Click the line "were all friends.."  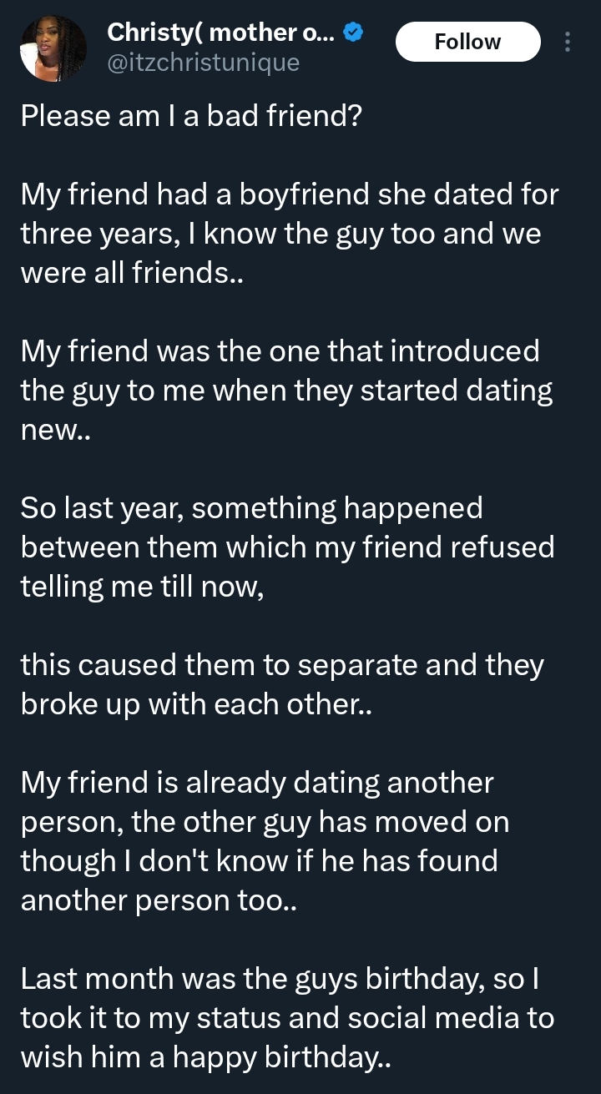point(132,273)
